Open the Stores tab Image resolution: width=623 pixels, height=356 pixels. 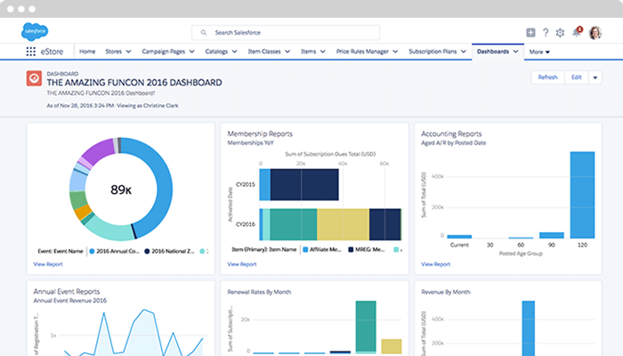114,52
